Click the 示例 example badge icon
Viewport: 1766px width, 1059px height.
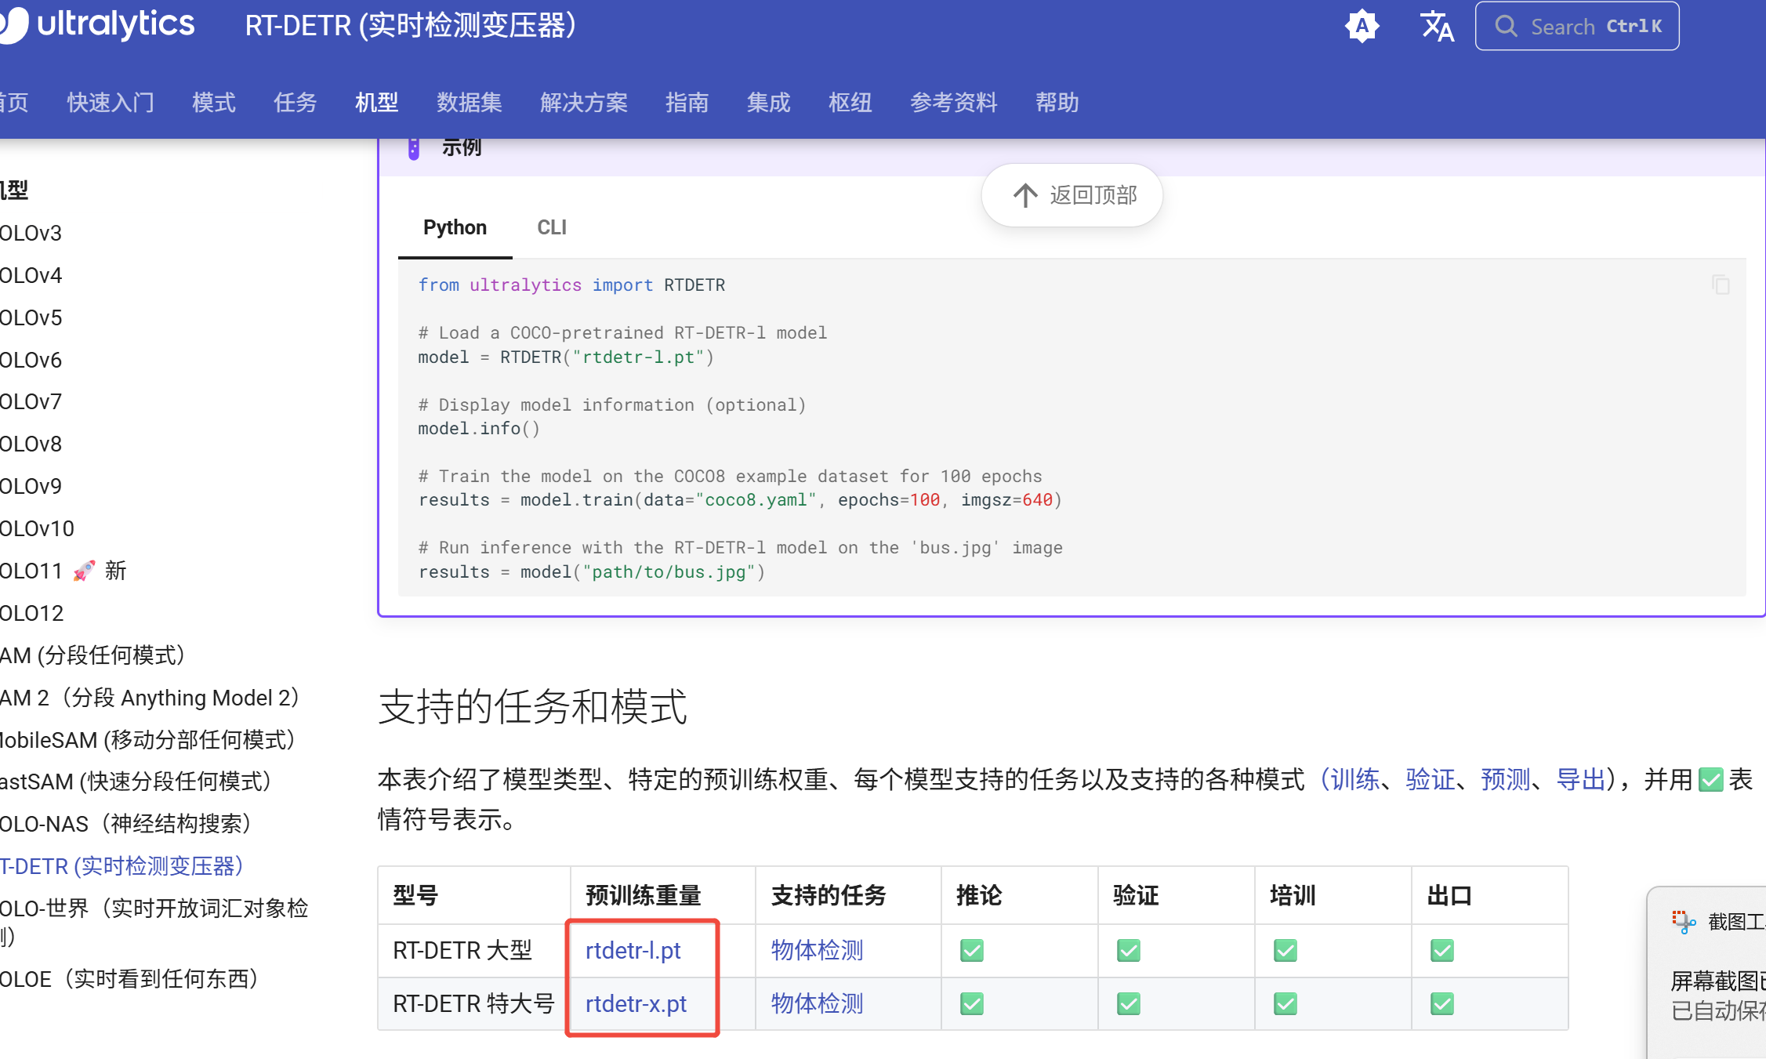click(x=413, y=147)
